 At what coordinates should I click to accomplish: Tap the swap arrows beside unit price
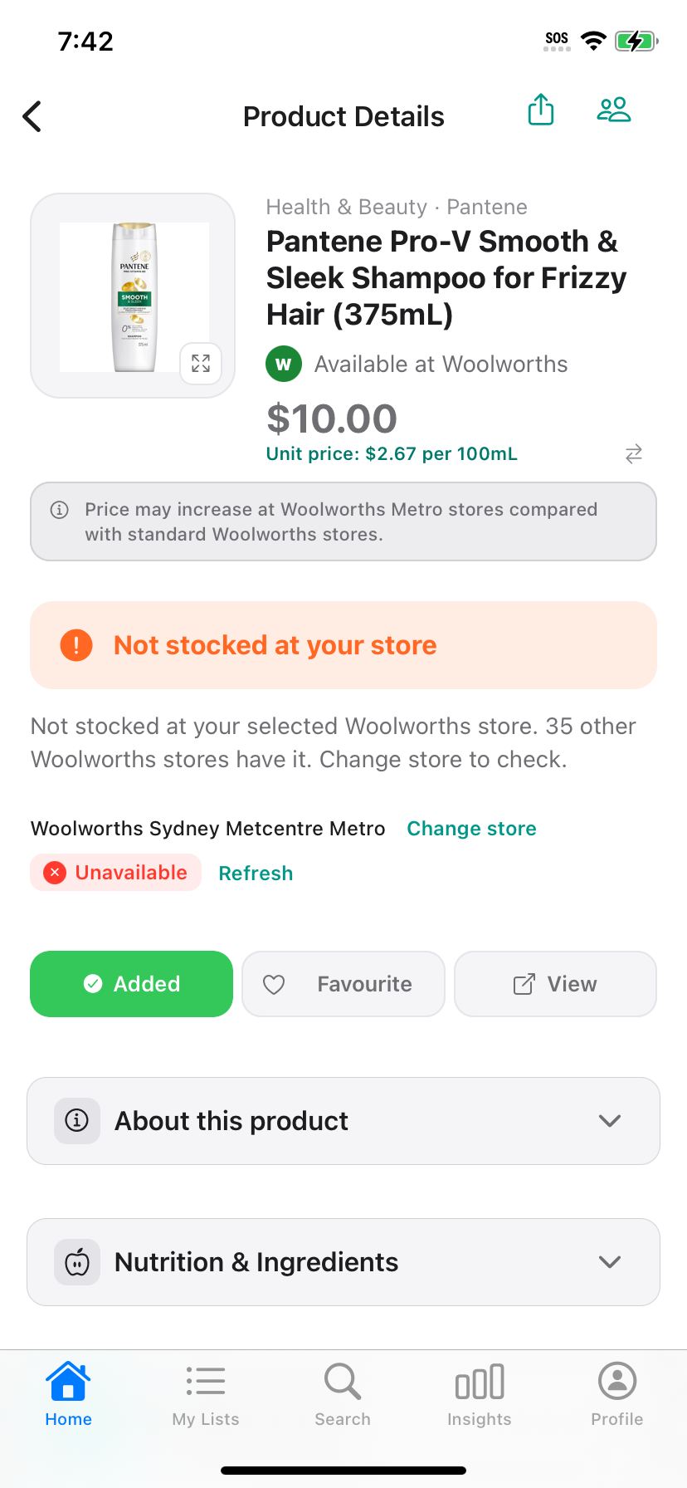click(x=634, y=453)
